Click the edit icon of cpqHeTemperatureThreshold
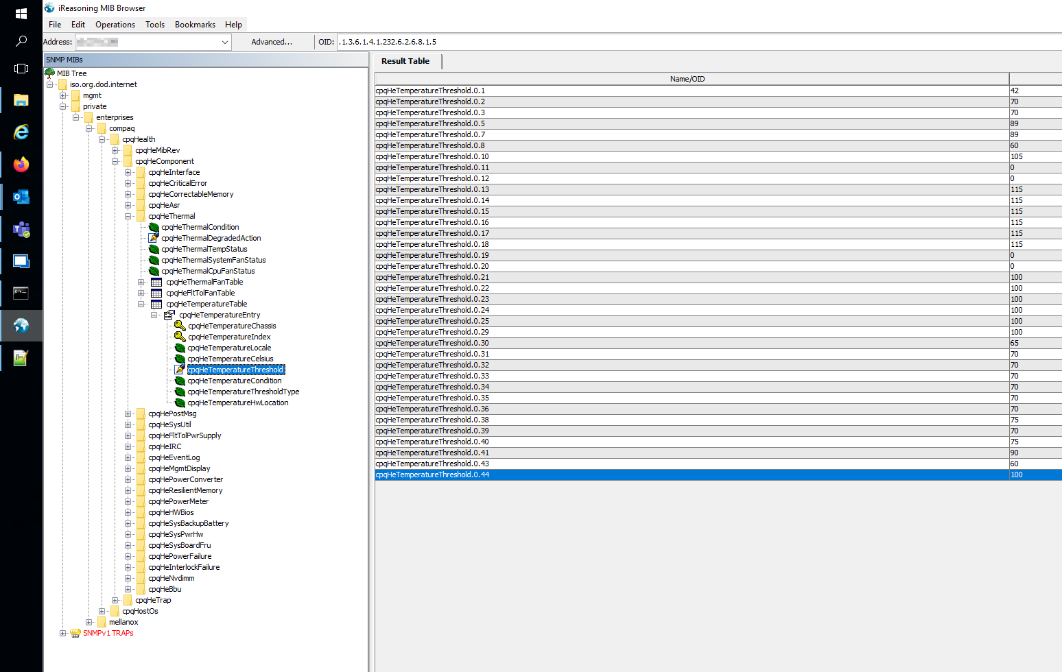The height and width of the screenshot is (672, 1062). point(180,370)
